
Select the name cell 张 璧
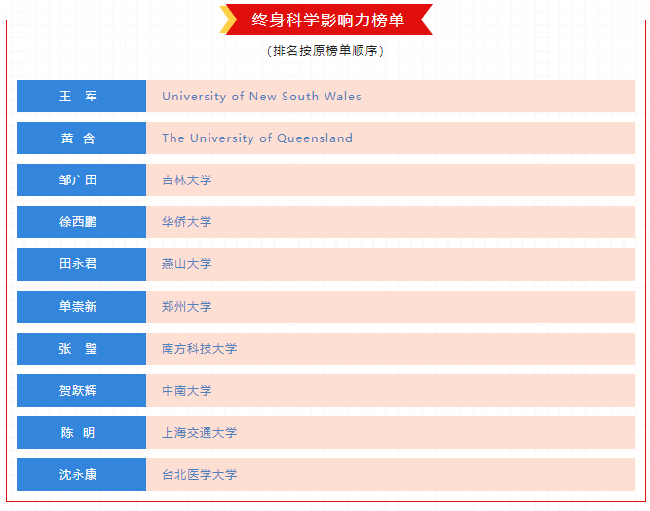click(81, 348)
